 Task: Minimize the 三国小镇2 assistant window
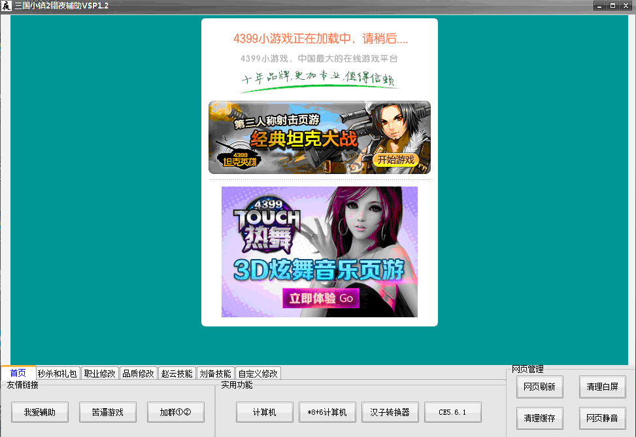pyautogui.click(x=599, y=6)
